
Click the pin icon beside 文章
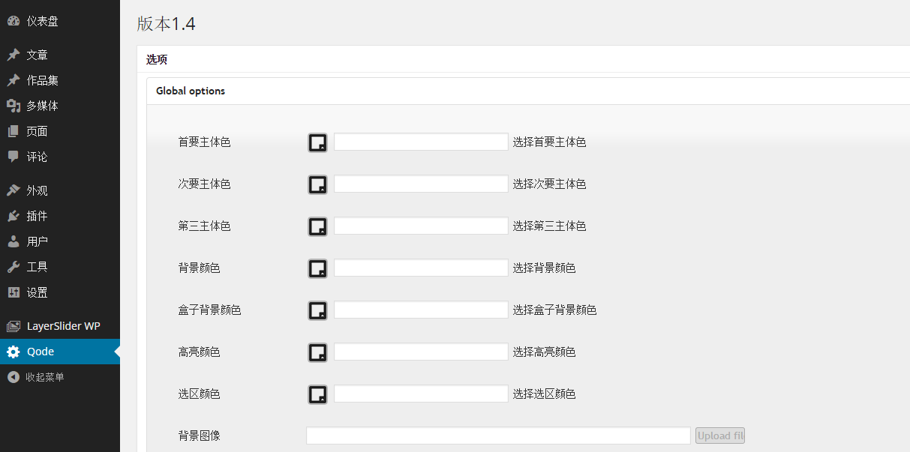(x=13, y=55)
